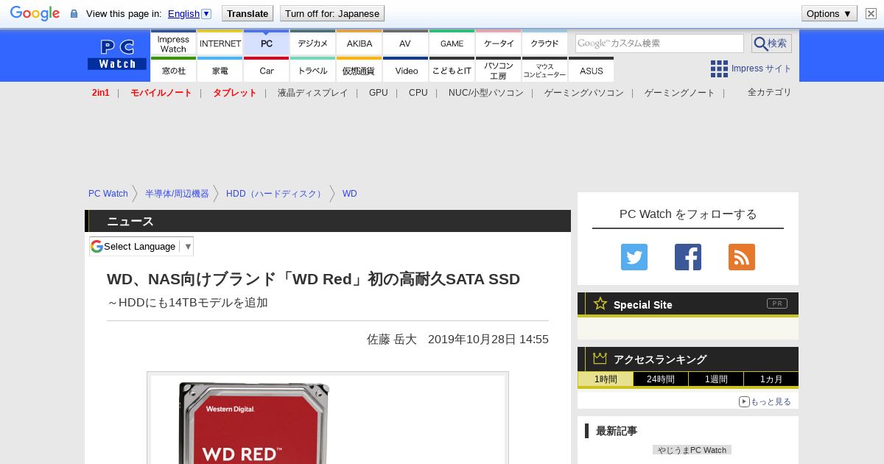Open the デジカメ tab

tap(313, 43)
